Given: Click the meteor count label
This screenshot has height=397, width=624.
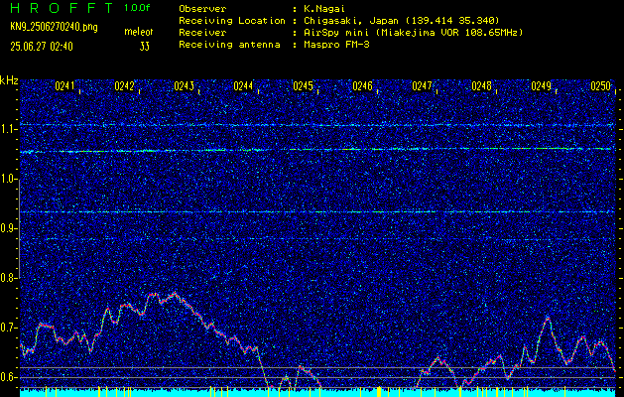Looking at the screenshot, I should pyautogui.click(x=139, y=32).
